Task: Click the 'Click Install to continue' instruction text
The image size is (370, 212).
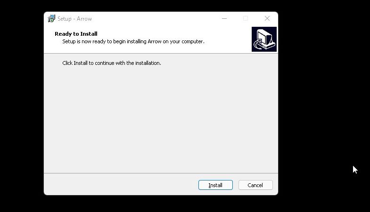Action: (x=112, y=63)
